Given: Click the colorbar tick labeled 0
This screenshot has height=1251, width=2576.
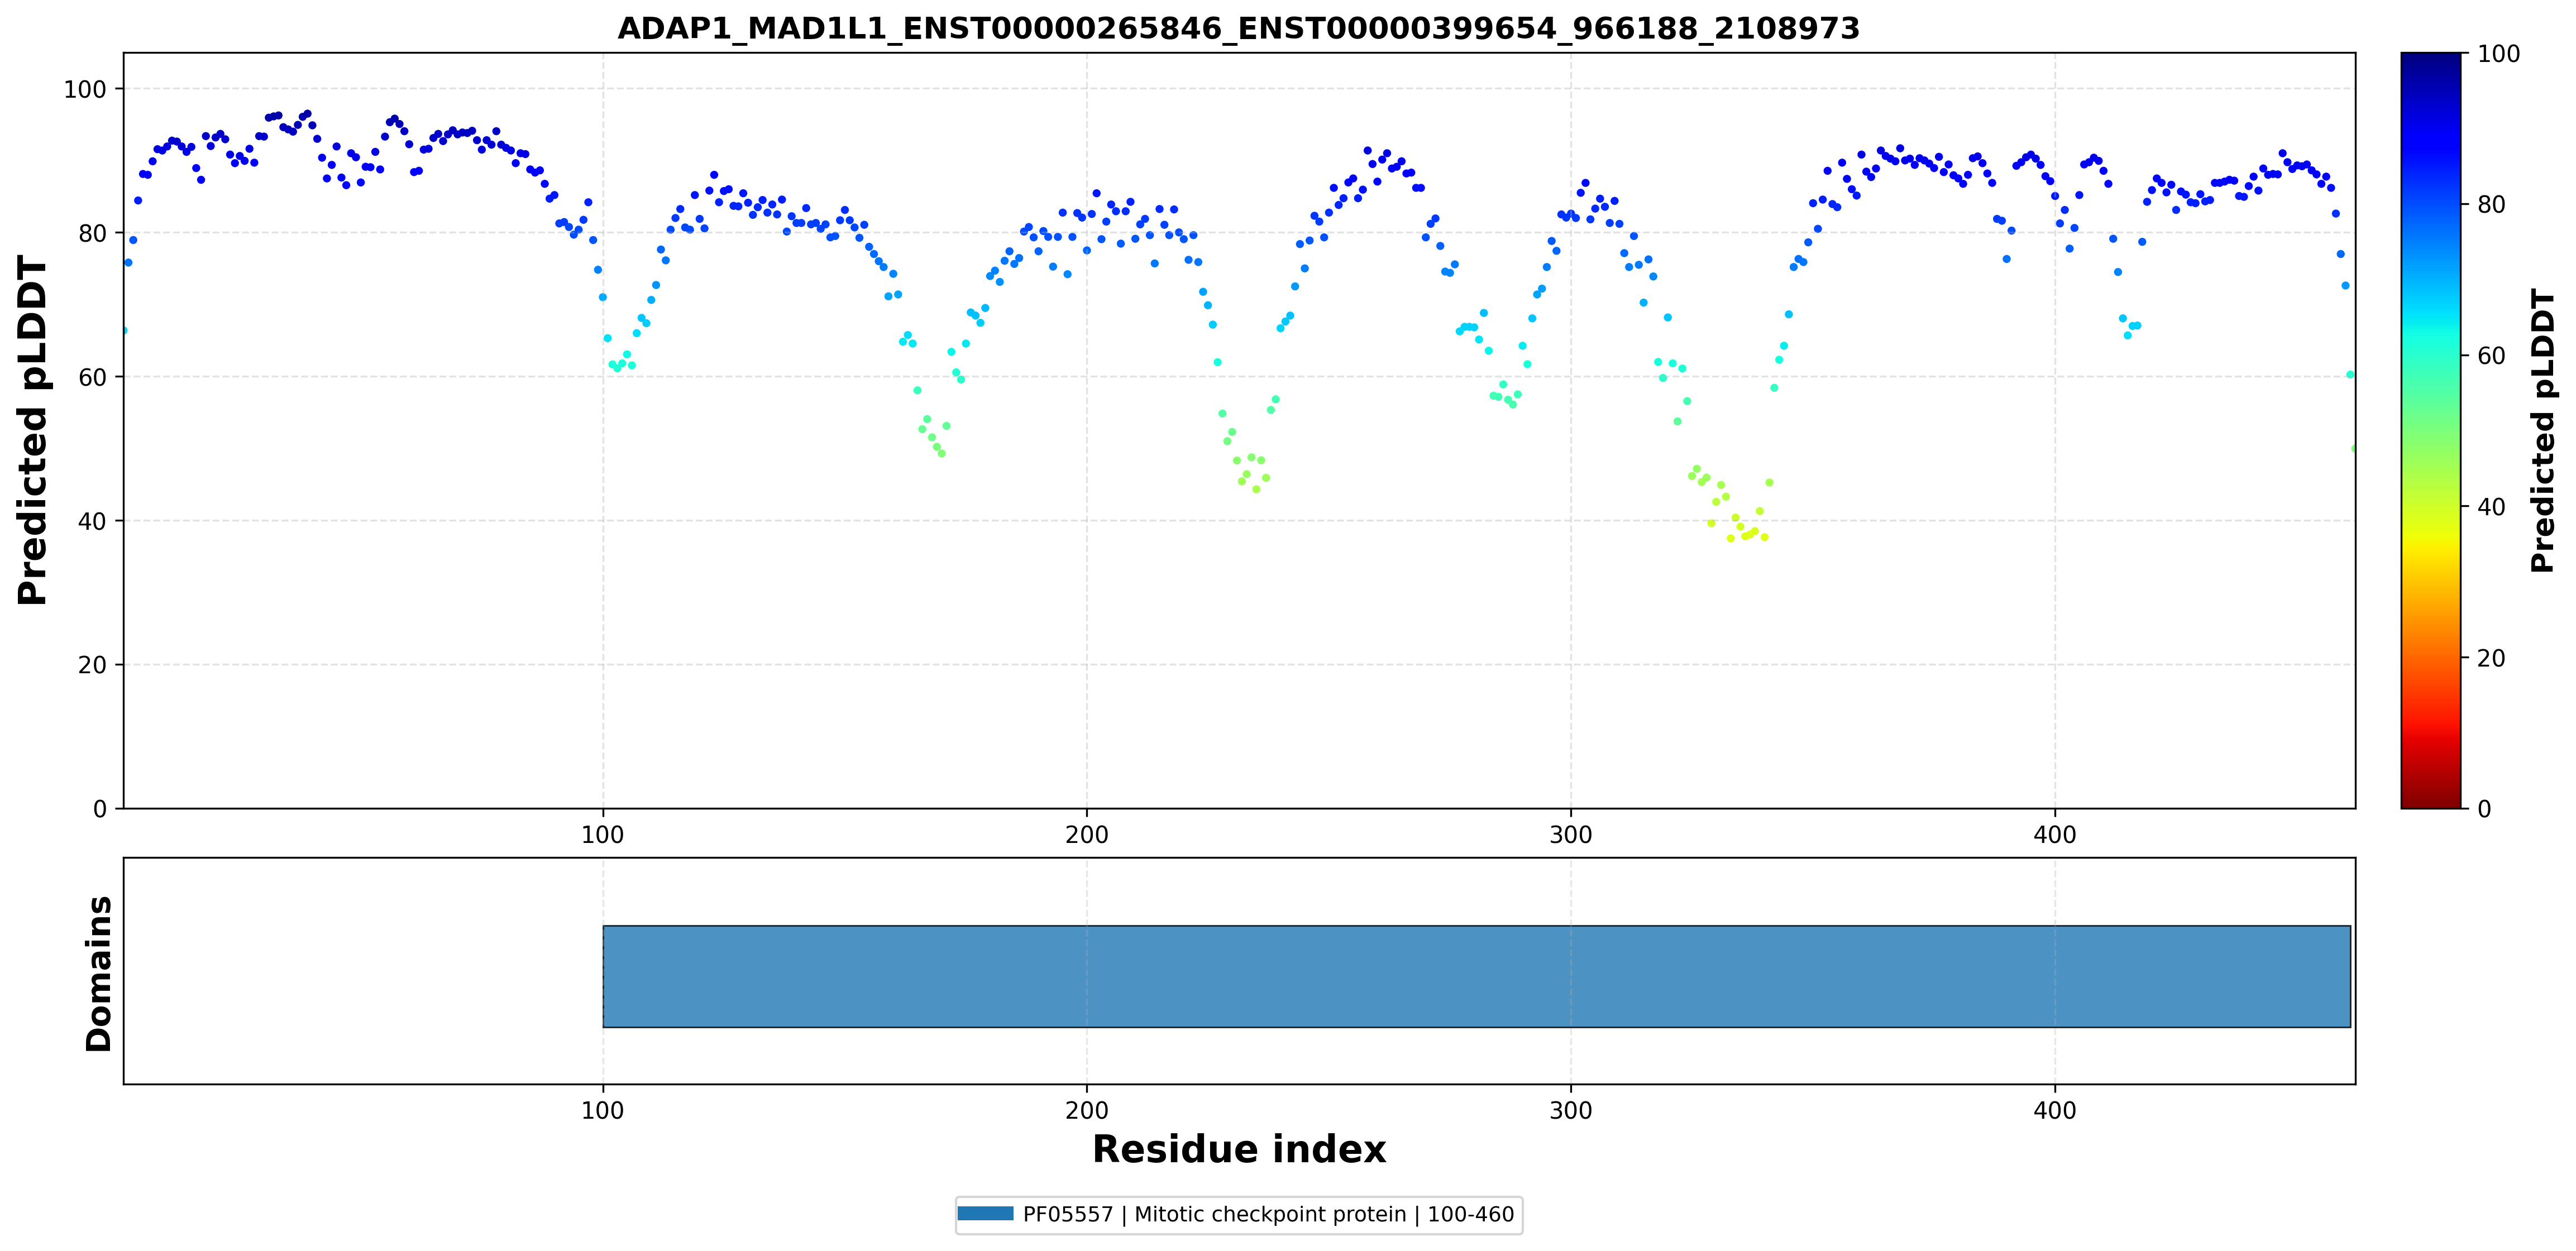Looking at the screenshot, I should pyautogui.click(x=2484, y=809).
